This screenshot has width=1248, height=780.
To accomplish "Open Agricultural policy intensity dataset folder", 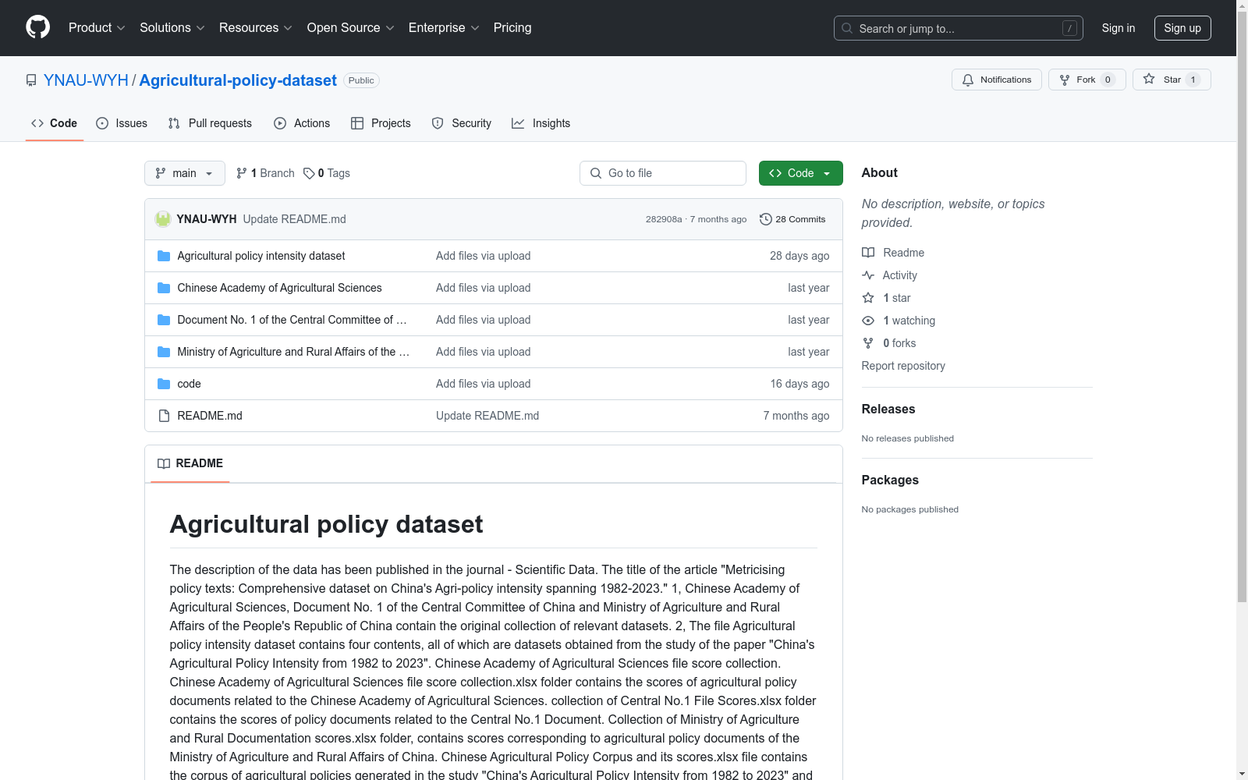I will coord(261,256).
